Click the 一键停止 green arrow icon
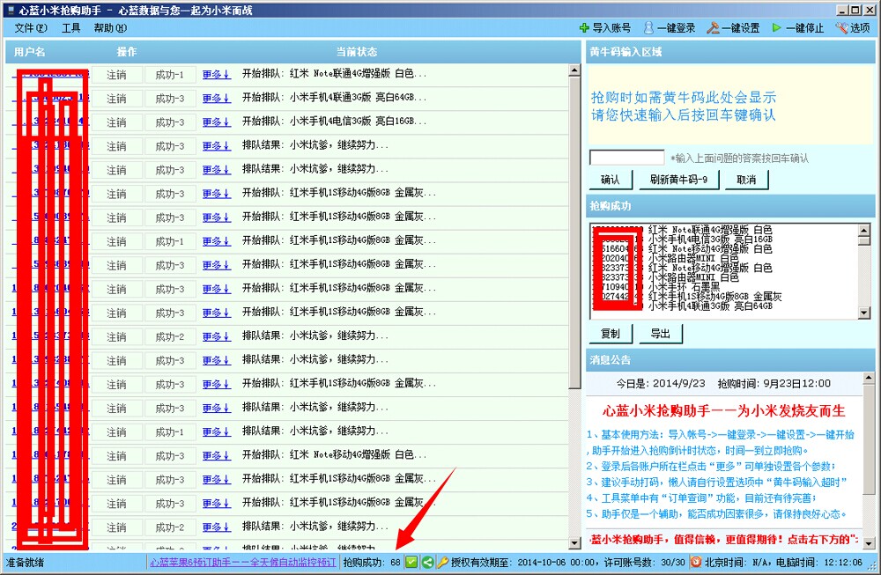The height and width of the screenshot is (575, 881). pos(777,26)
